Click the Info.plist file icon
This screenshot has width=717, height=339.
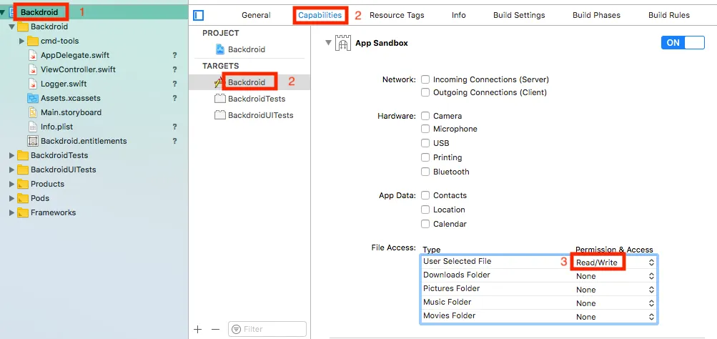(33, 127)
